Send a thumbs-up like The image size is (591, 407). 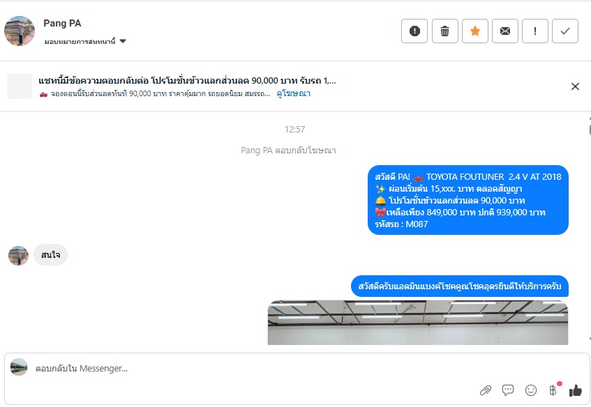[x=576, y=390]
